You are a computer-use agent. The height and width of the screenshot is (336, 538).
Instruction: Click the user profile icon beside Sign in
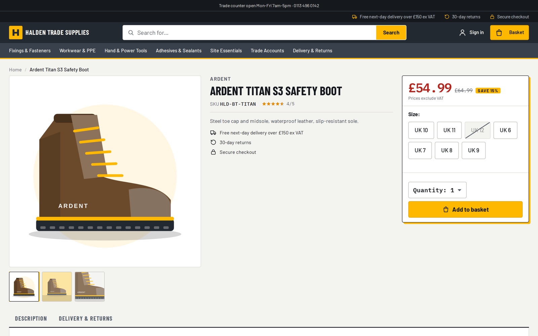[462, 33]
